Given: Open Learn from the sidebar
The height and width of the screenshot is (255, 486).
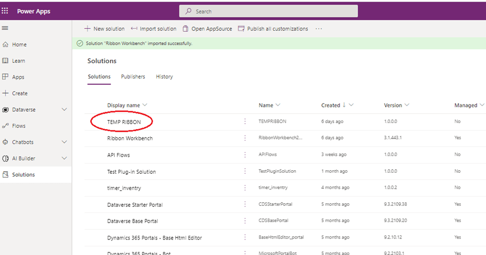Looking at the screenshot, I should point(18,61).
